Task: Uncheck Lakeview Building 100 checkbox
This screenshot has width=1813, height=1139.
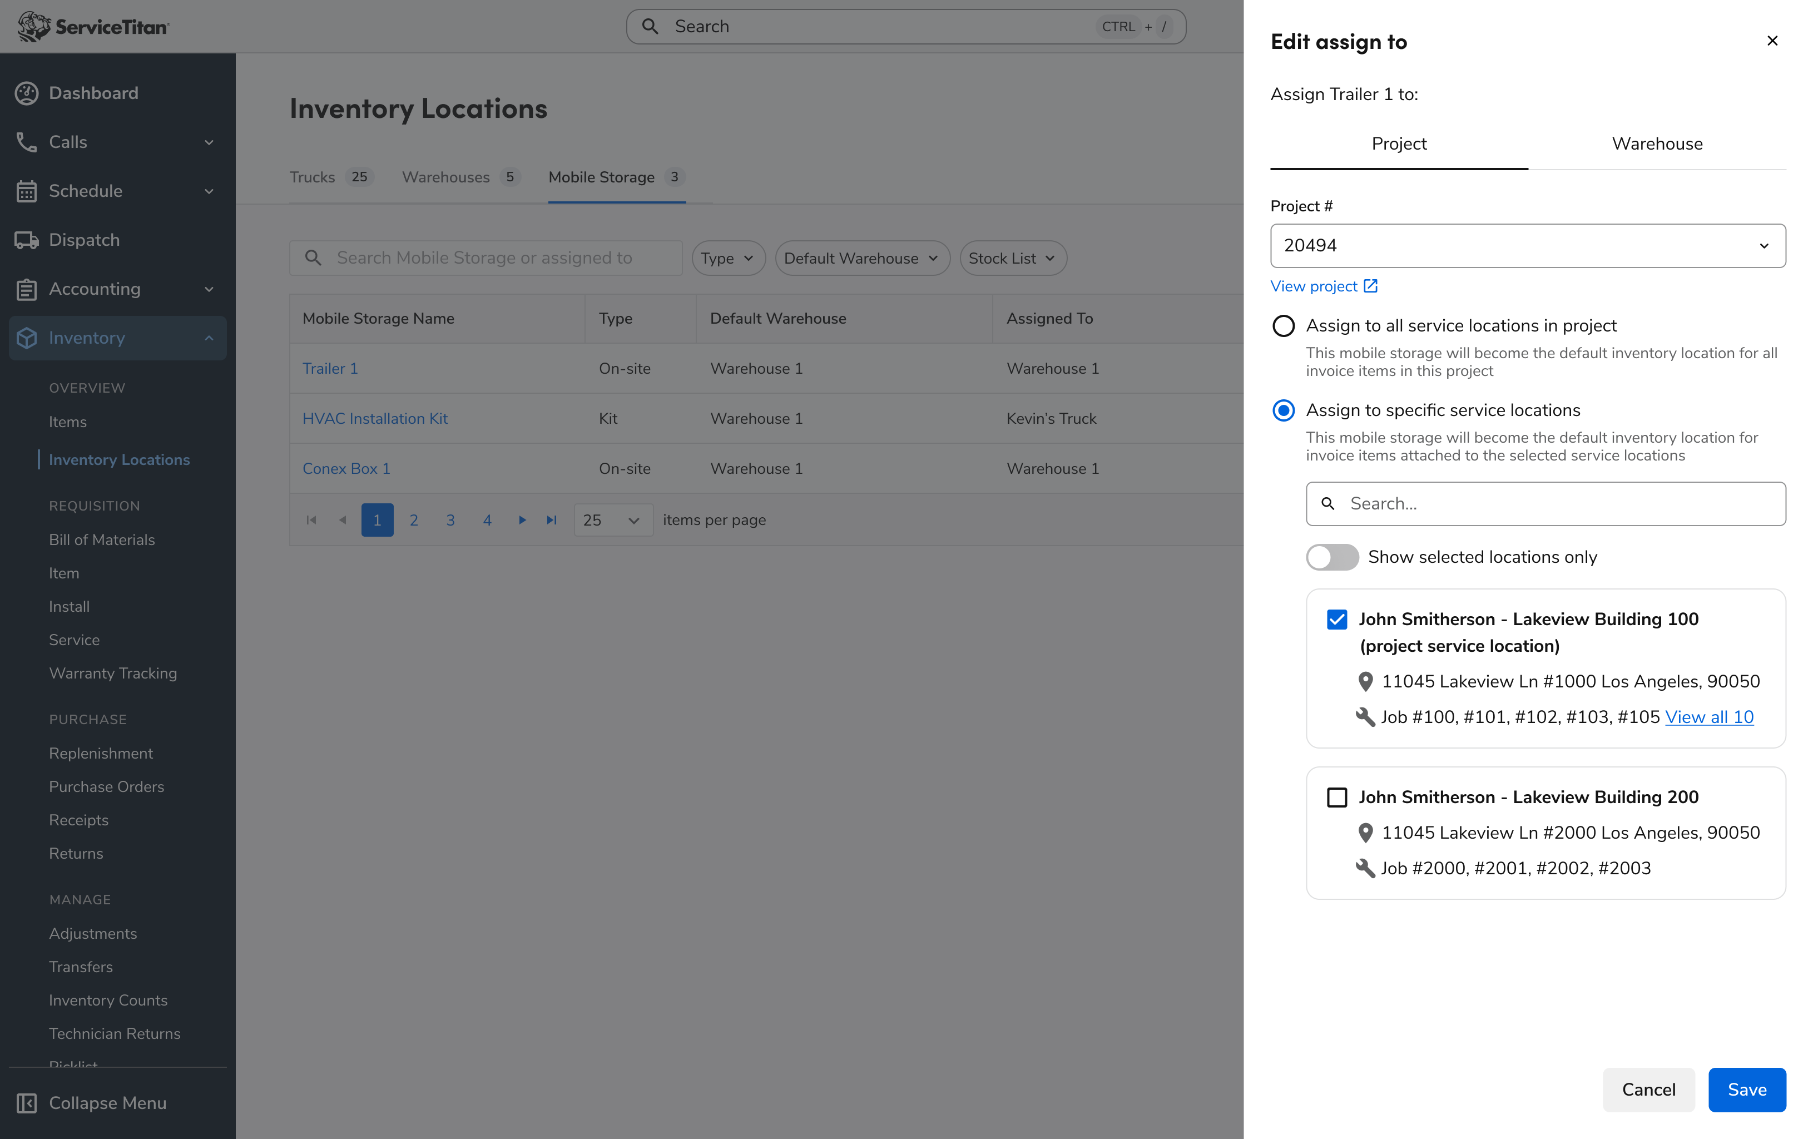Action: click(x=1336, y=620)
